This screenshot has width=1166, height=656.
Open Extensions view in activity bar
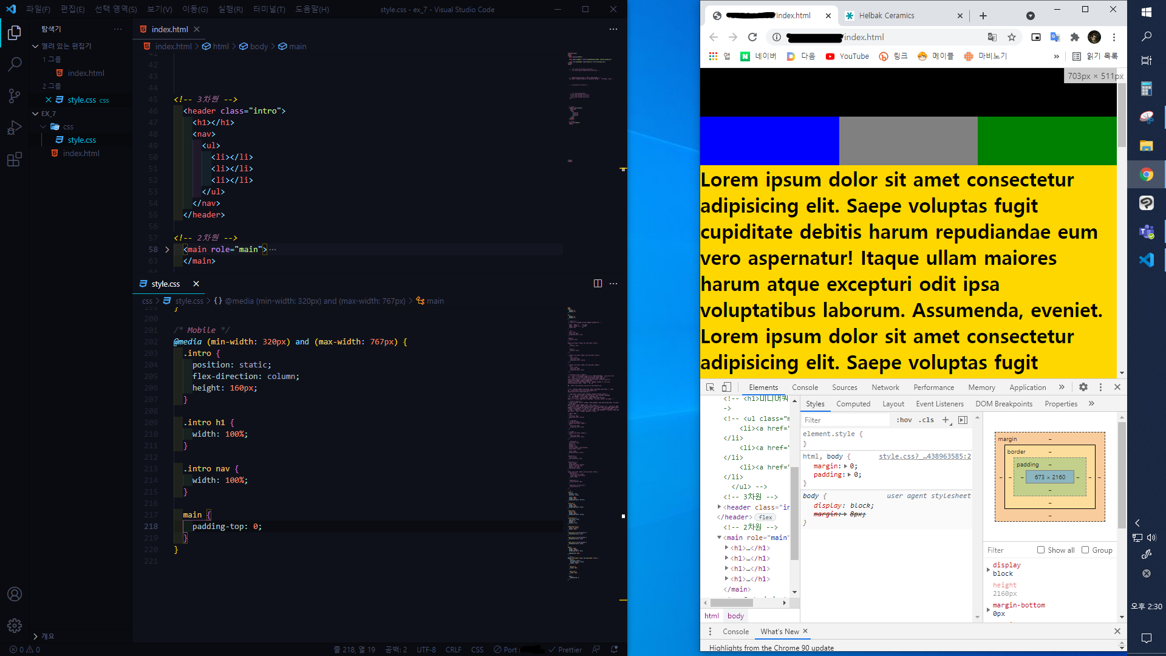tap(15, 160)
